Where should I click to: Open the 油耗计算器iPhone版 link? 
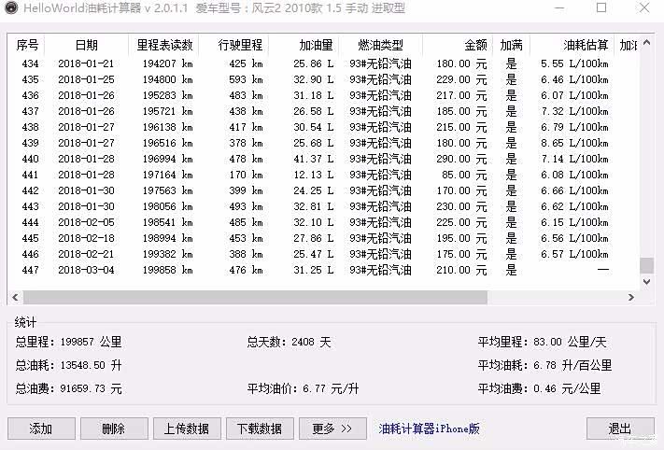click(429, 429)
